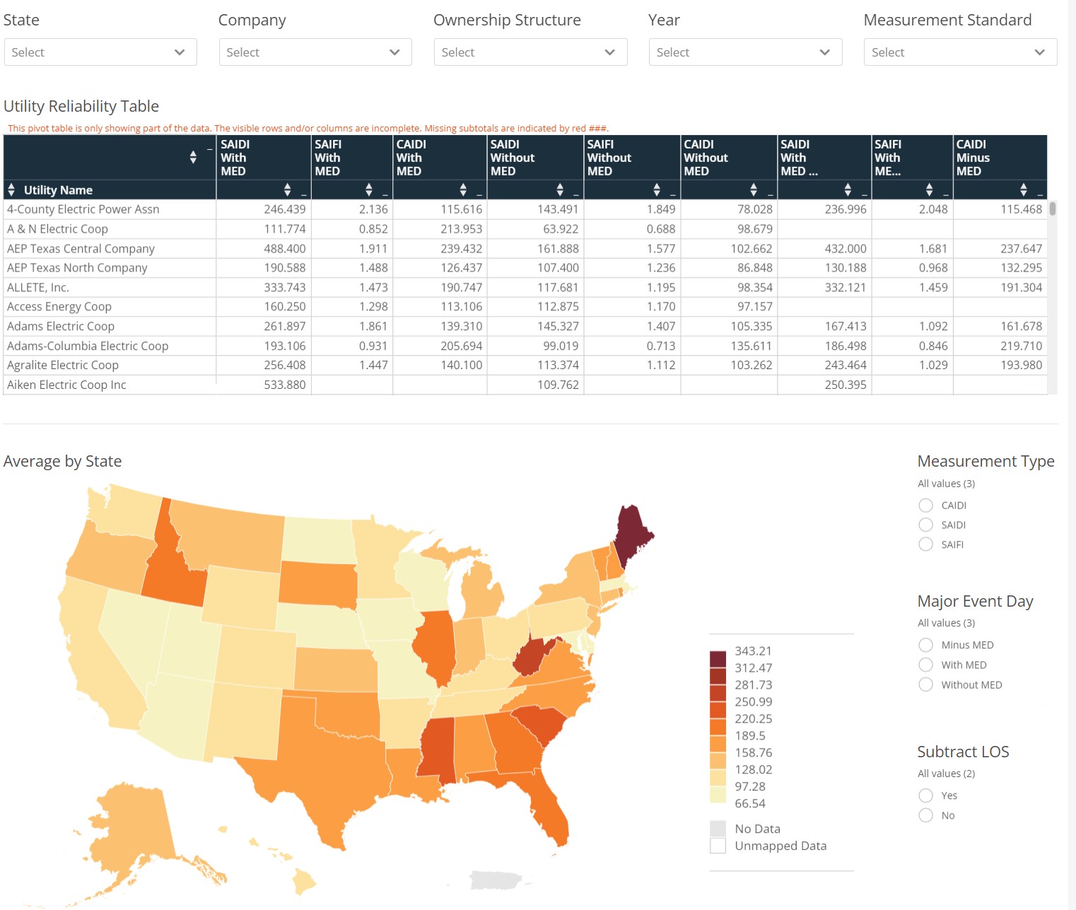
Task: Sort by CAIDI Without MED column
Action: tap(754, 189)
